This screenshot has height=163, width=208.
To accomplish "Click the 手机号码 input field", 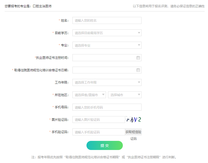I will coord(106,107).
